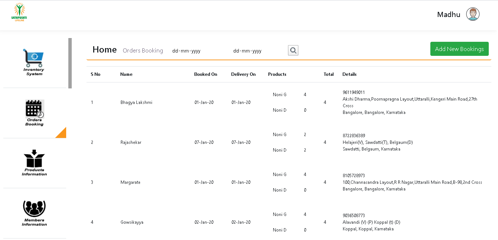The height and width of the screenshot is (240, 498).
Task: Click the Booked On column header
Action: point(206,74)
